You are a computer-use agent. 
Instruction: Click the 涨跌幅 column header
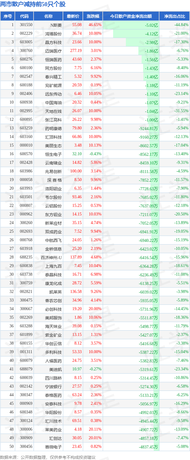pos(93,16)
